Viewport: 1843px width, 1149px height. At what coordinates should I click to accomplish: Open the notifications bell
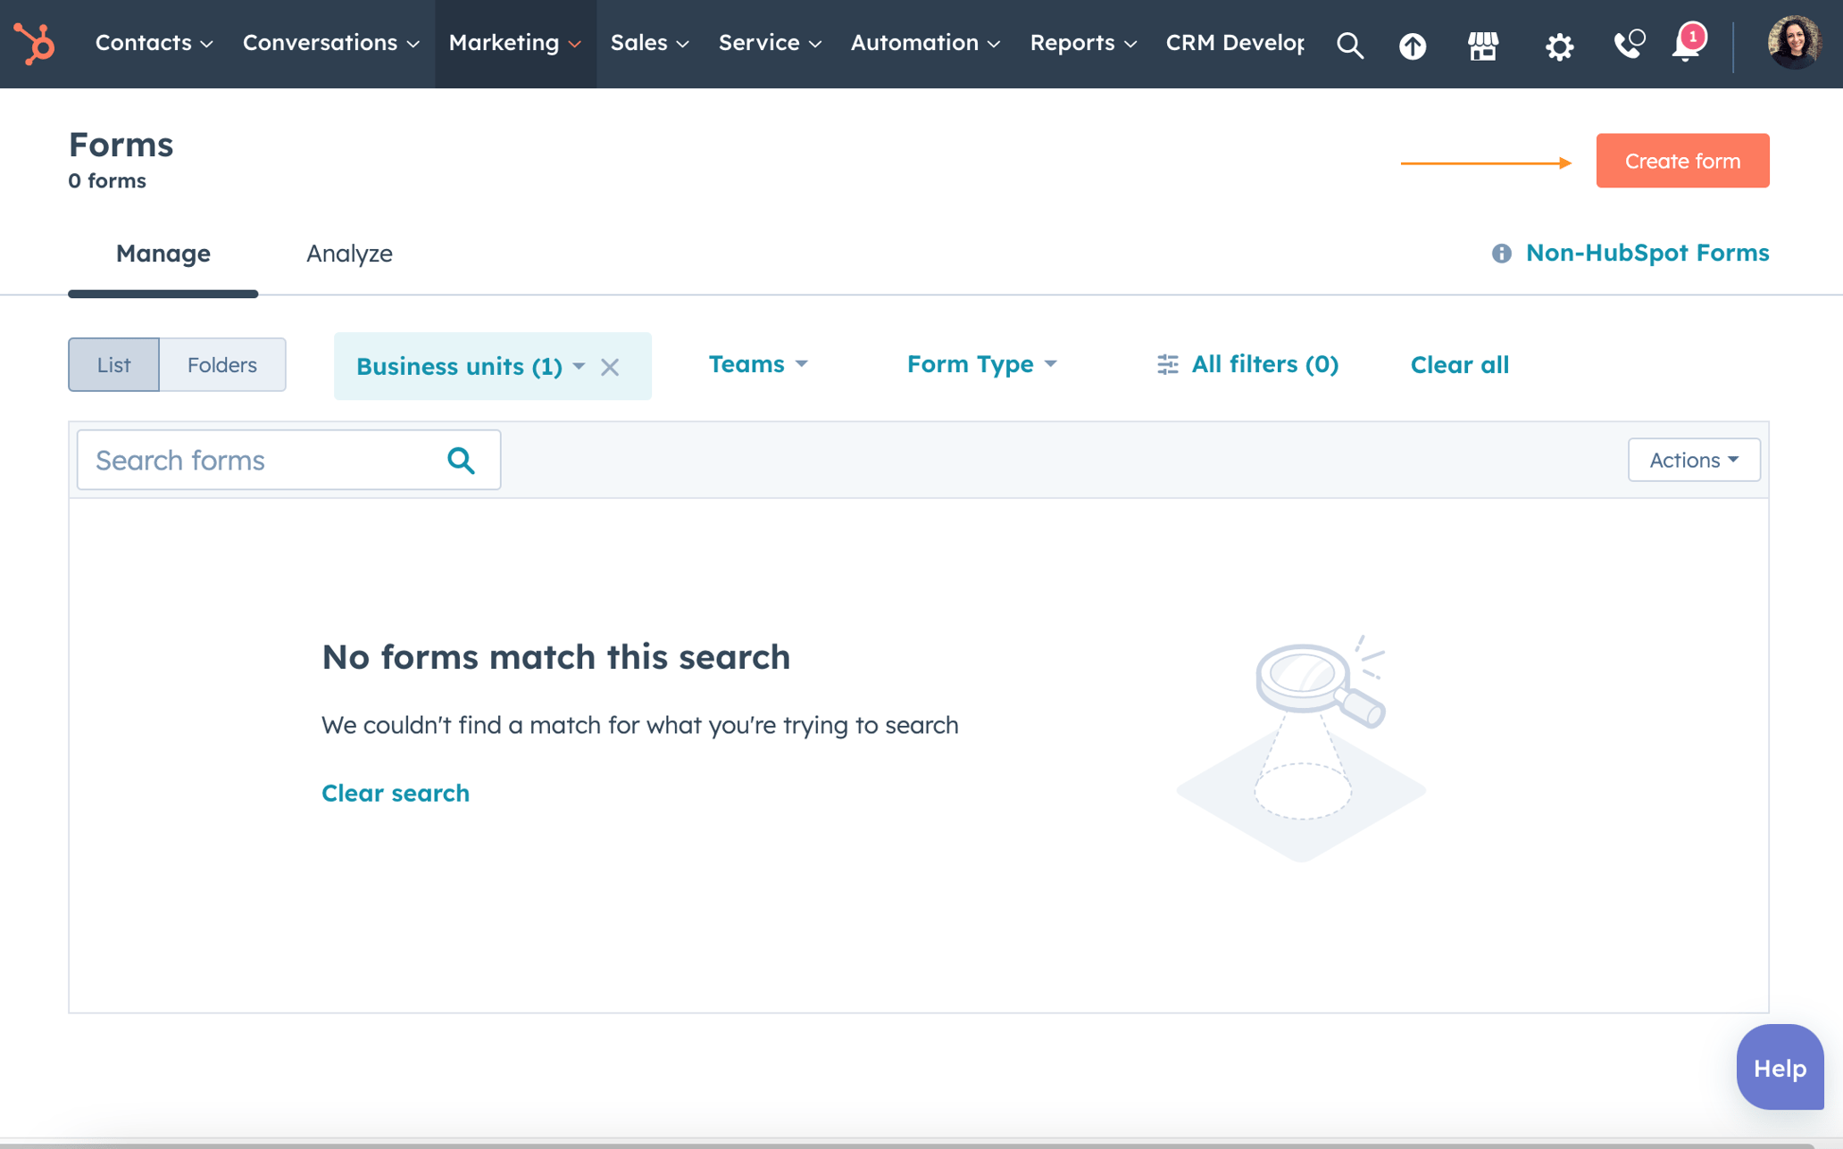1686,49
